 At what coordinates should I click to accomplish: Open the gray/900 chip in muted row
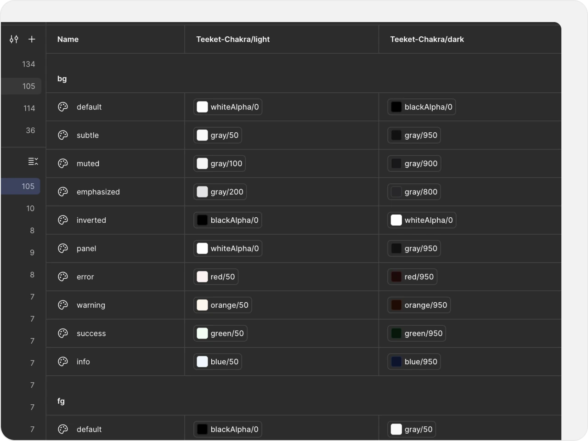pos(414,164)
